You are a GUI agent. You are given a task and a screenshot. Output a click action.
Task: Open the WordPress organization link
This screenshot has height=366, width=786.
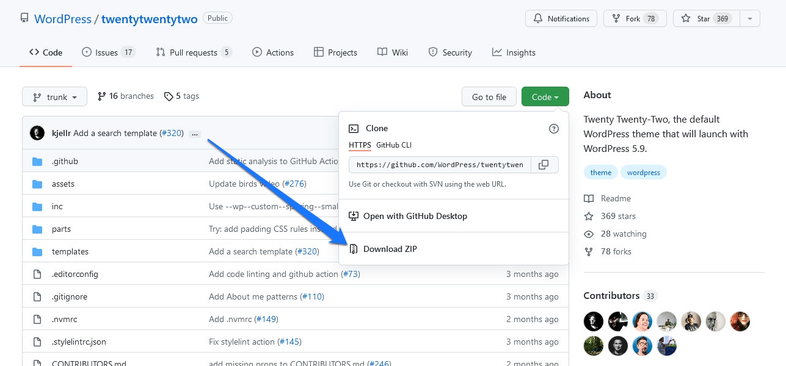63,19
